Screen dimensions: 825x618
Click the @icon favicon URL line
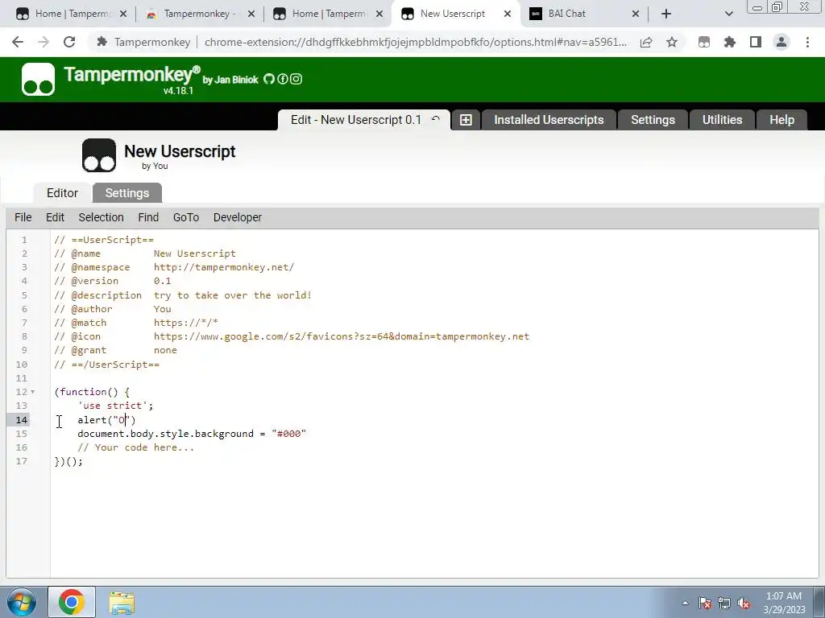[x=292, y=336]
